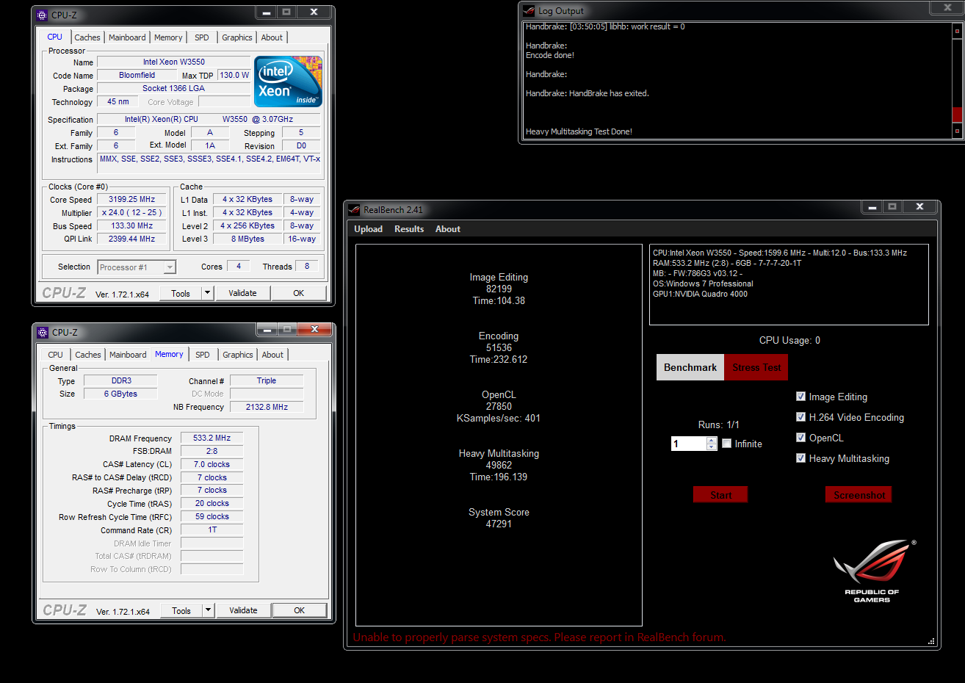The image size is (965, 683).
Task: Click the Intel Xeon inside logo
Action: pos(288,81)
